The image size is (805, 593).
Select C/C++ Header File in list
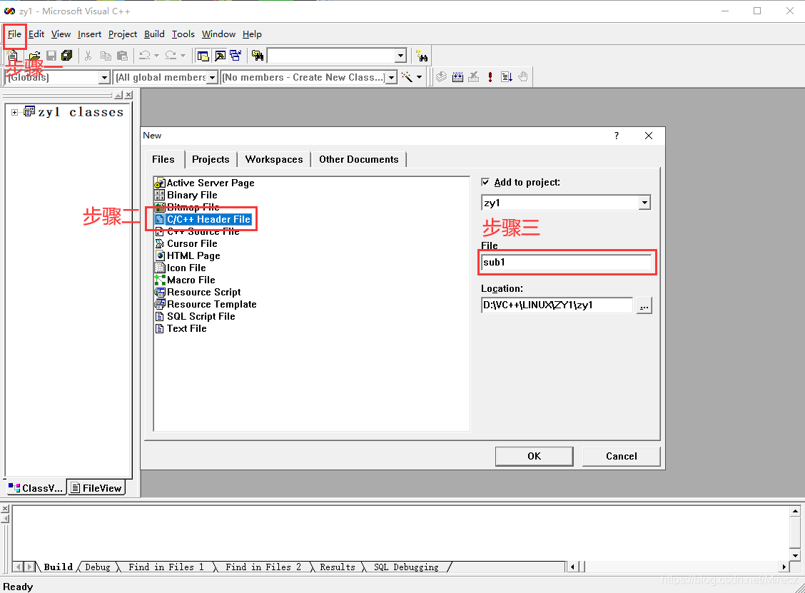[x=203, y=219]
